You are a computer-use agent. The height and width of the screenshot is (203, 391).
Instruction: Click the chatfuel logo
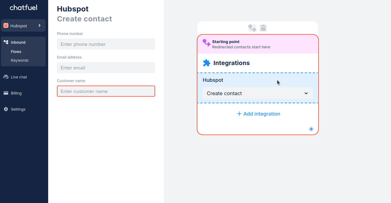pos(23,7)
